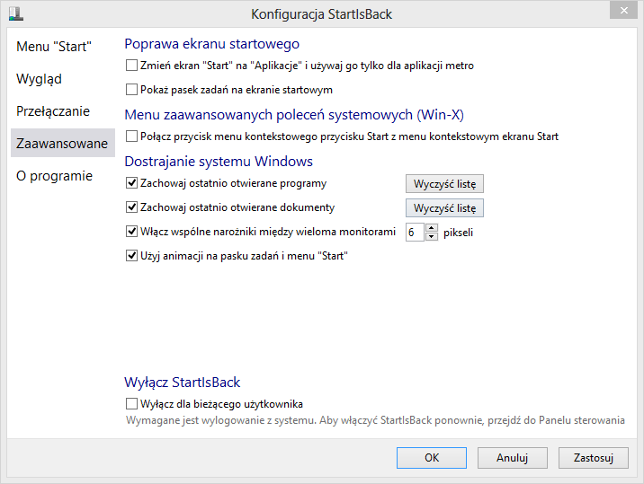Click the Wyłącz StartIsBack heading

pyautogui.click(x=183, y=383)
